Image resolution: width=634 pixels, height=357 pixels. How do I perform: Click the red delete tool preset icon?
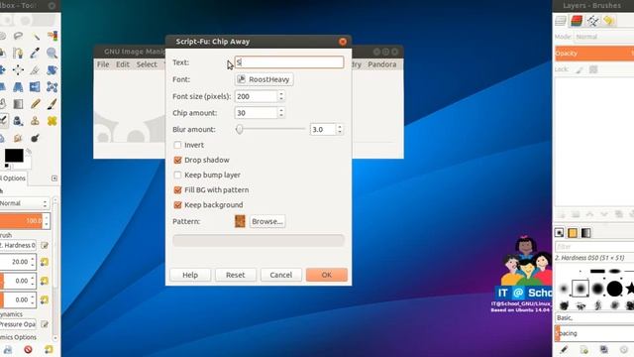click(x=28, y=349)
